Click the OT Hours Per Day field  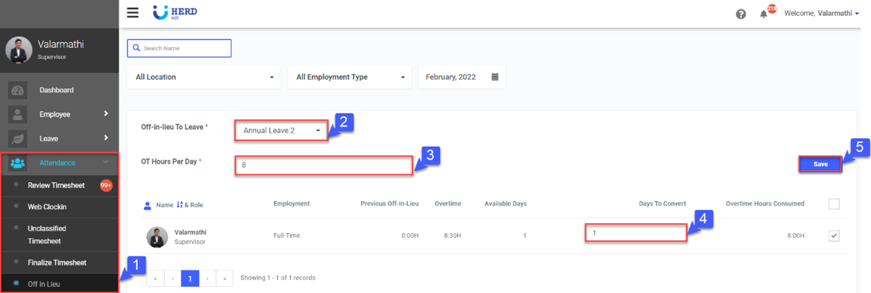pyautogui.click(x=323, y=166)
